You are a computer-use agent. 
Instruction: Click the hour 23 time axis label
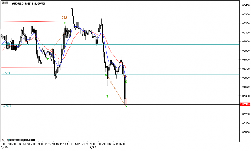click(x=91, y=144)
